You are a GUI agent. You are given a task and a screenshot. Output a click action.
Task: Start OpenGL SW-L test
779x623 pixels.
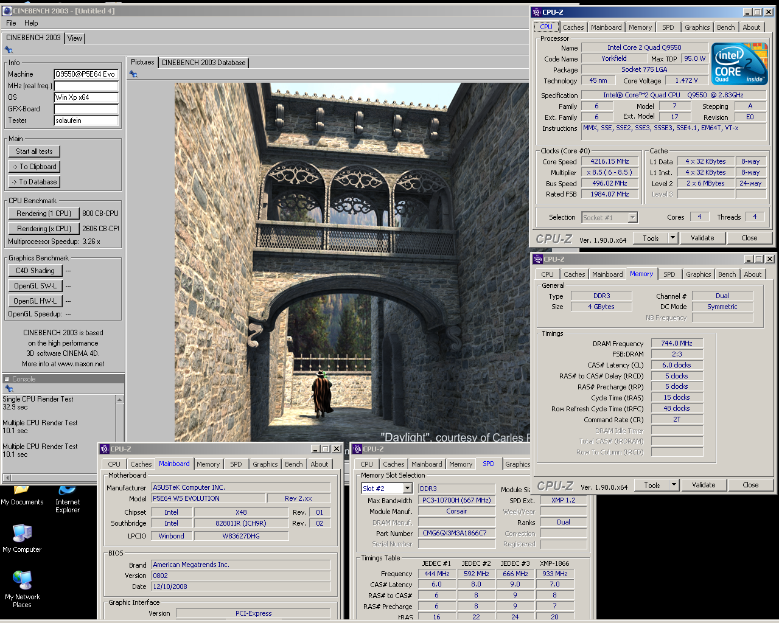tap(35, 286)
